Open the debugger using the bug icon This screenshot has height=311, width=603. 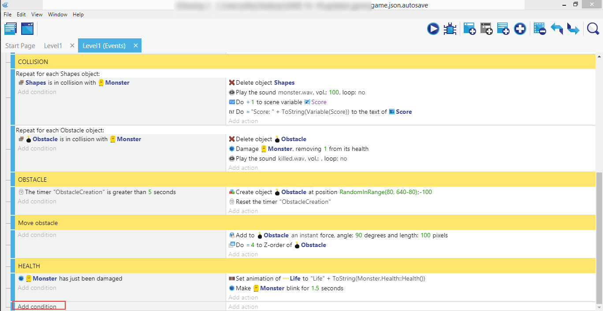450,29
